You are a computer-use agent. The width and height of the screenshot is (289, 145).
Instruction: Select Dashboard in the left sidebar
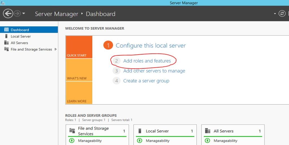click(x=20, y=30)
